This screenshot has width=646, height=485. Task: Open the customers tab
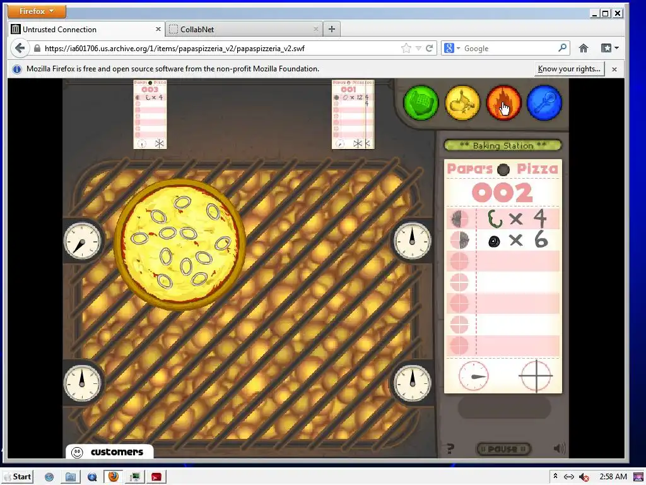tap(110, 452)
